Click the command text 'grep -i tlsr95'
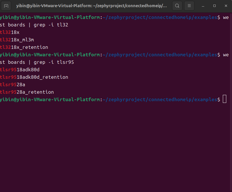 coord(54,62)
